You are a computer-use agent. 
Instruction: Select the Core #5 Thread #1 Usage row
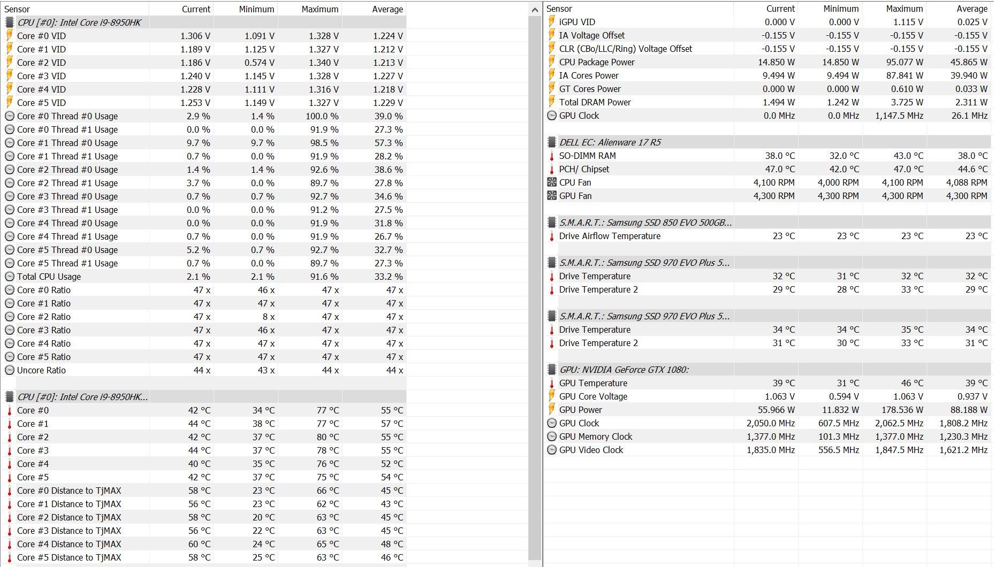click(x=203, y=263)
